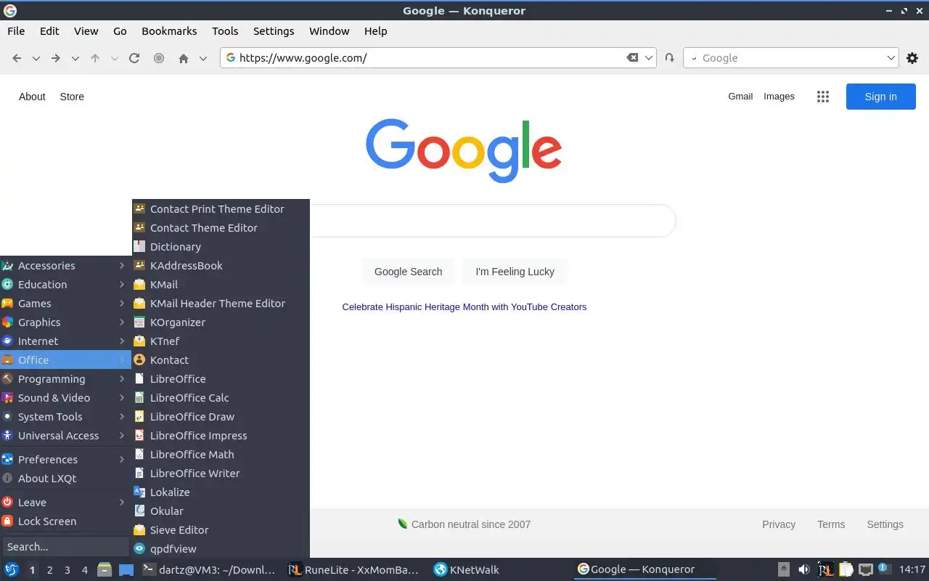Reload the current page
Screen dimensions: 929x581
134,58
